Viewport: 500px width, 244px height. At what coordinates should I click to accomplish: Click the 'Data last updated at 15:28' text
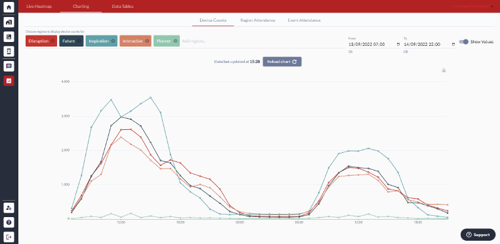pos(237,62)
